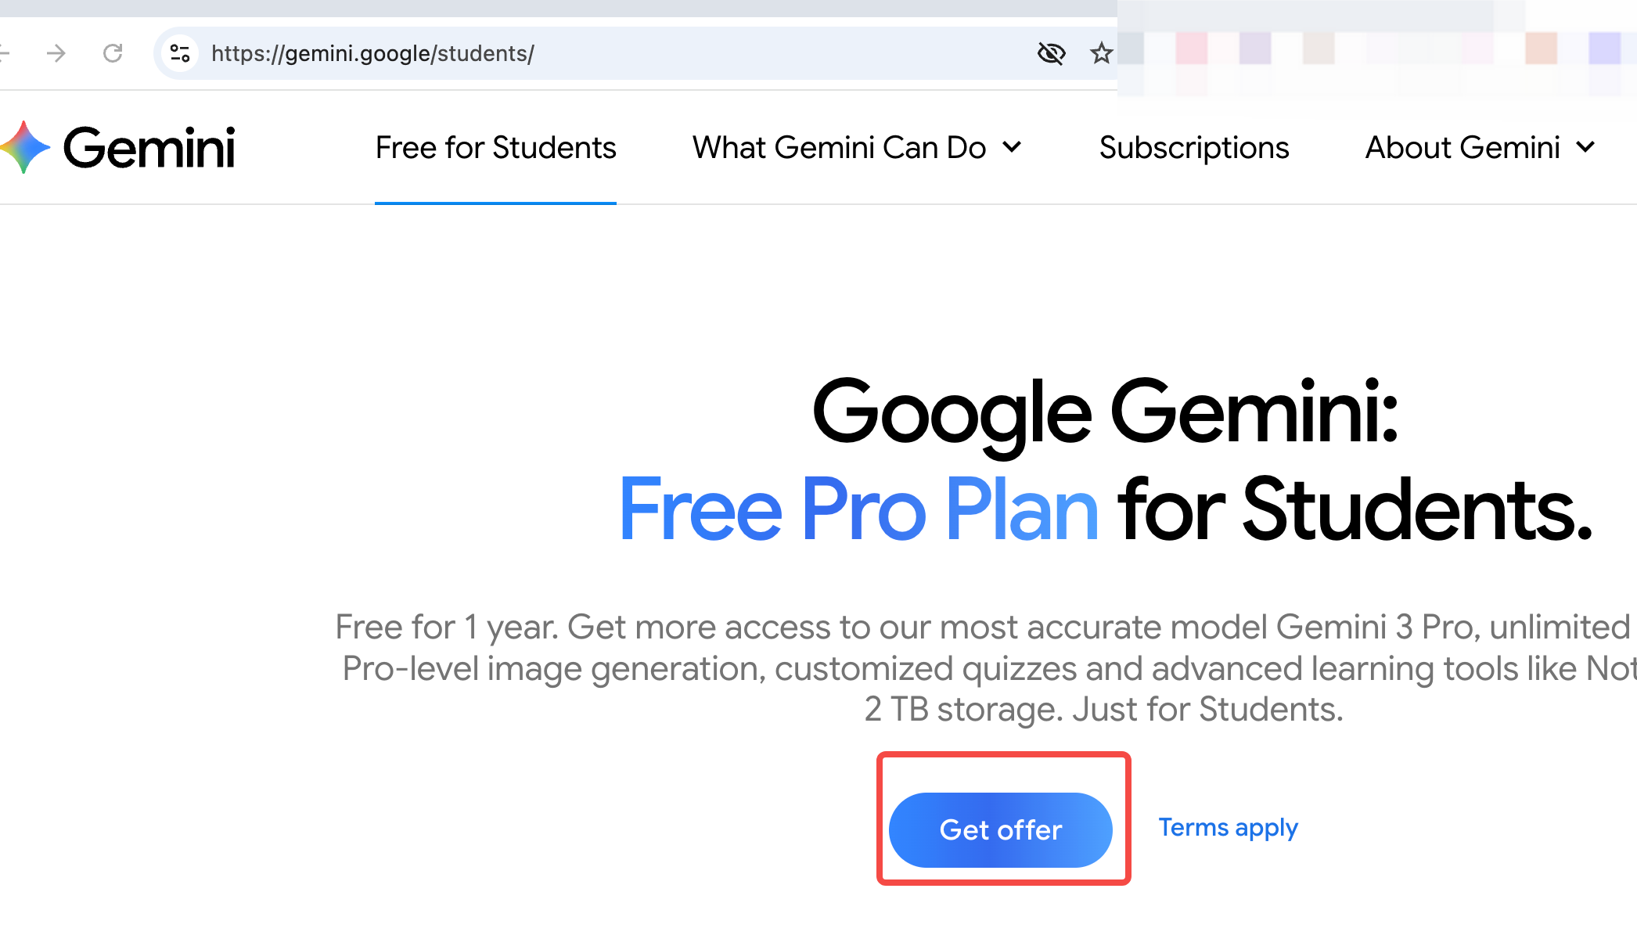Click the pink blurred toolbar extension icon

point(1192,49)
